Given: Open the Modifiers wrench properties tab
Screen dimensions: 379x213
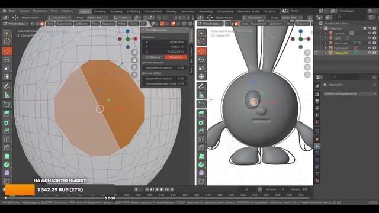Looking at the screenshot, I should tap(317, 146).
